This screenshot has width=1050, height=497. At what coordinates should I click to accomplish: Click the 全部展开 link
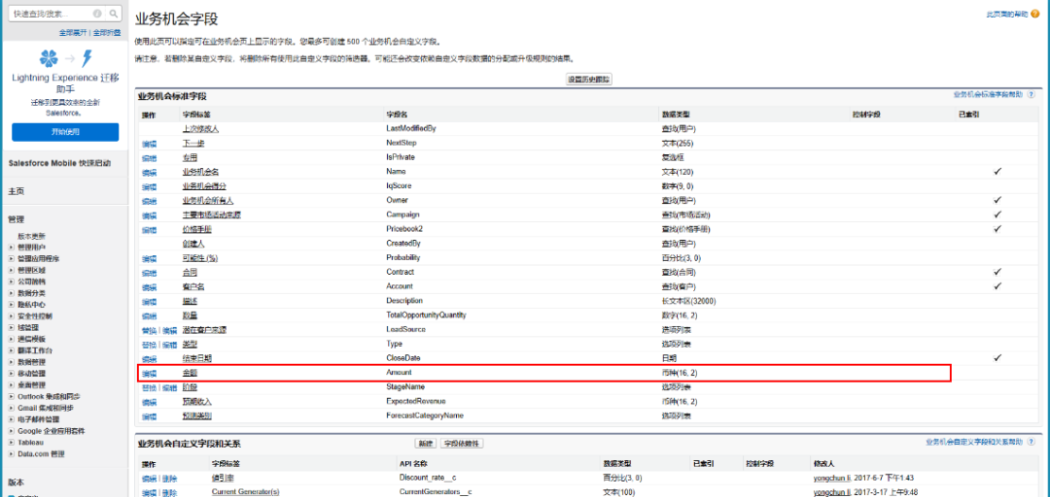click(74, 32)
